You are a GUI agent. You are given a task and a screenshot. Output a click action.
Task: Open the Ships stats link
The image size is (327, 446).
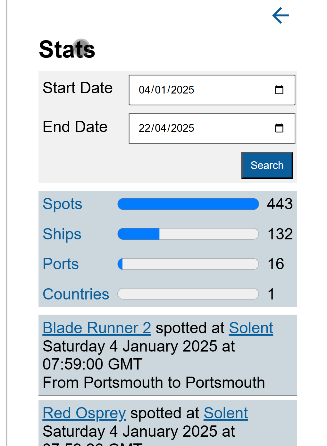(62, 234)
